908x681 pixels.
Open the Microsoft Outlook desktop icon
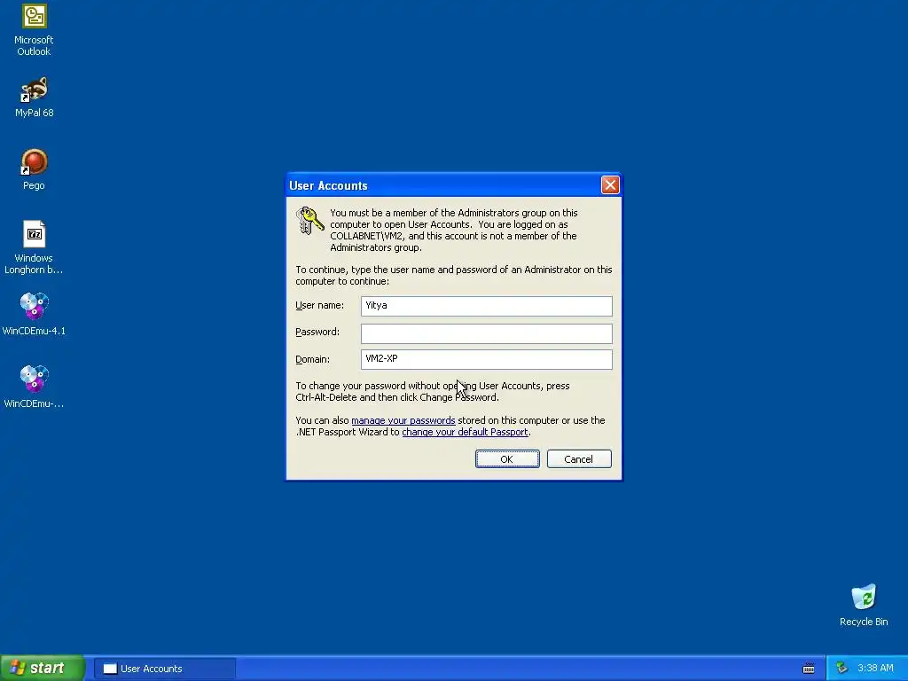point(34,30)
